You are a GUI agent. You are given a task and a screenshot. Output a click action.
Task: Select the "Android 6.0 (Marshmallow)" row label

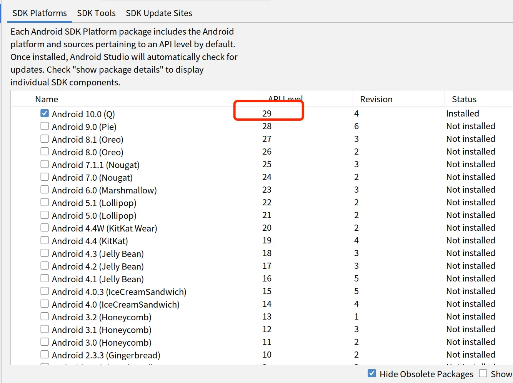pos(104,190)
